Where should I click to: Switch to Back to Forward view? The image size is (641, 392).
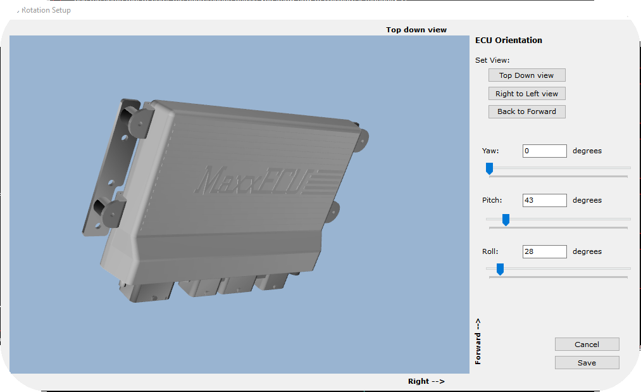[526, 111]
